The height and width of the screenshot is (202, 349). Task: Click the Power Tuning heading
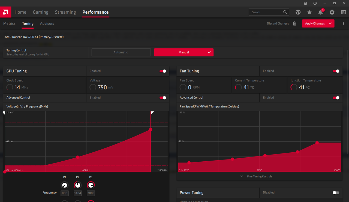pyautogui.click(x=191, y=192)
